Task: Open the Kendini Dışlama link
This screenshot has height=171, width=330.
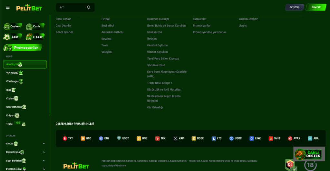Action: pos(157,45)
